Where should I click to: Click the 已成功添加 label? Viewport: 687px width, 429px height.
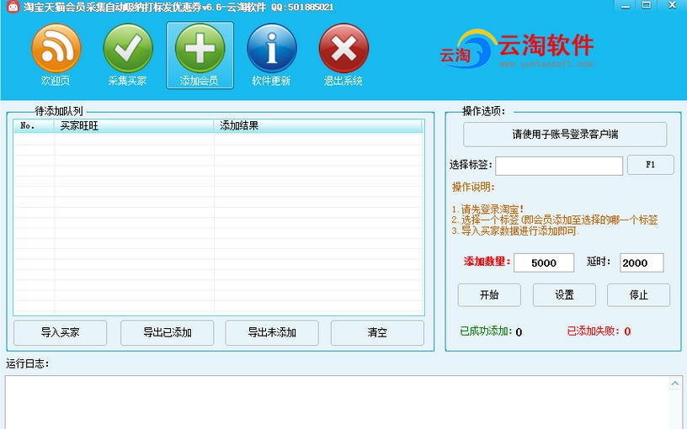(486, 331)
